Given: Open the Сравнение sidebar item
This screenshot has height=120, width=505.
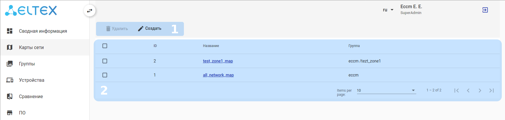Looking at the screenshot, I should point(31,96).
